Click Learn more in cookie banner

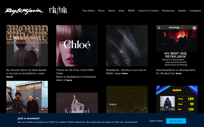(x=156, y=121)
